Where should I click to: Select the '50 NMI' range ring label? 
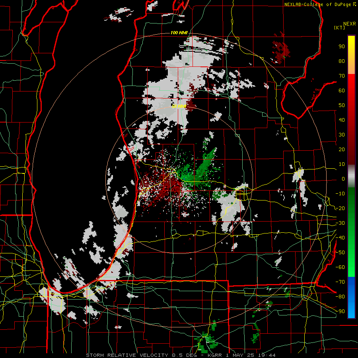pyautogui.click(x=179, y=106)
